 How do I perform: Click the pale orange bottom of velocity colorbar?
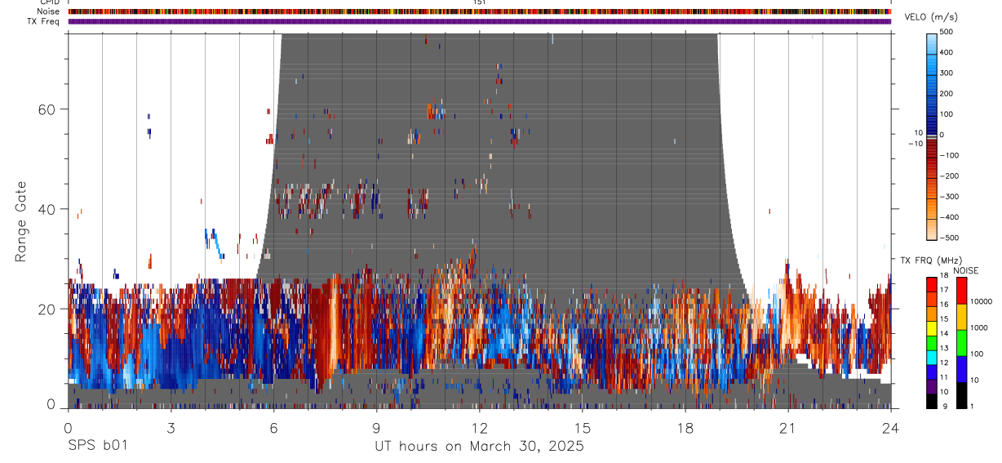[x=932, y=230]
